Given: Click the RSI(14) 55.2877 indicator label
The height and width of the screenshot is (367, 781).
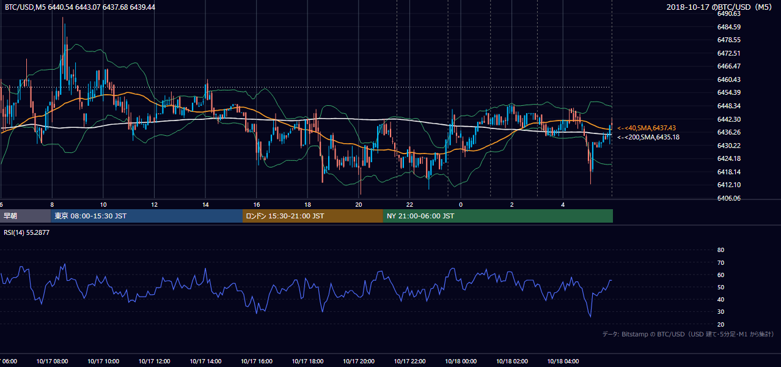Looking at the screenshot, I should click(27, 232).
